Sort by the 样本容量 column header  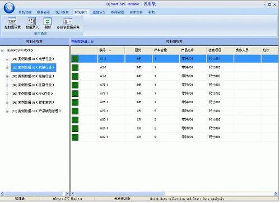coord(165,50)
